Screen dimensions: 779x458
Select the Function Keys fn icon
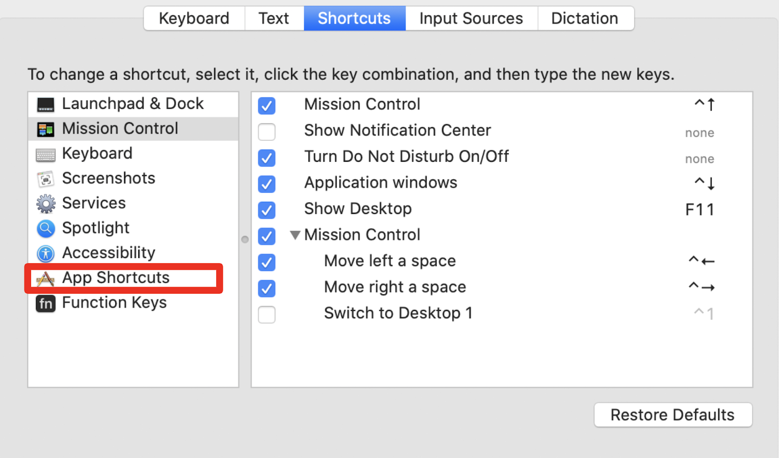[x=46, y=304]
